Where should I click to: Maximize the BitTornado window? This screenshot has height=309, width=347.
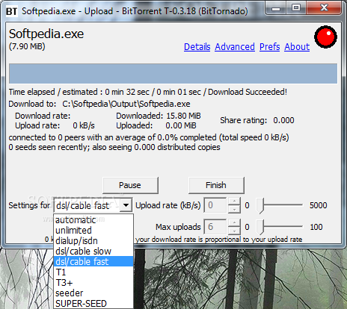coord(296,8)
